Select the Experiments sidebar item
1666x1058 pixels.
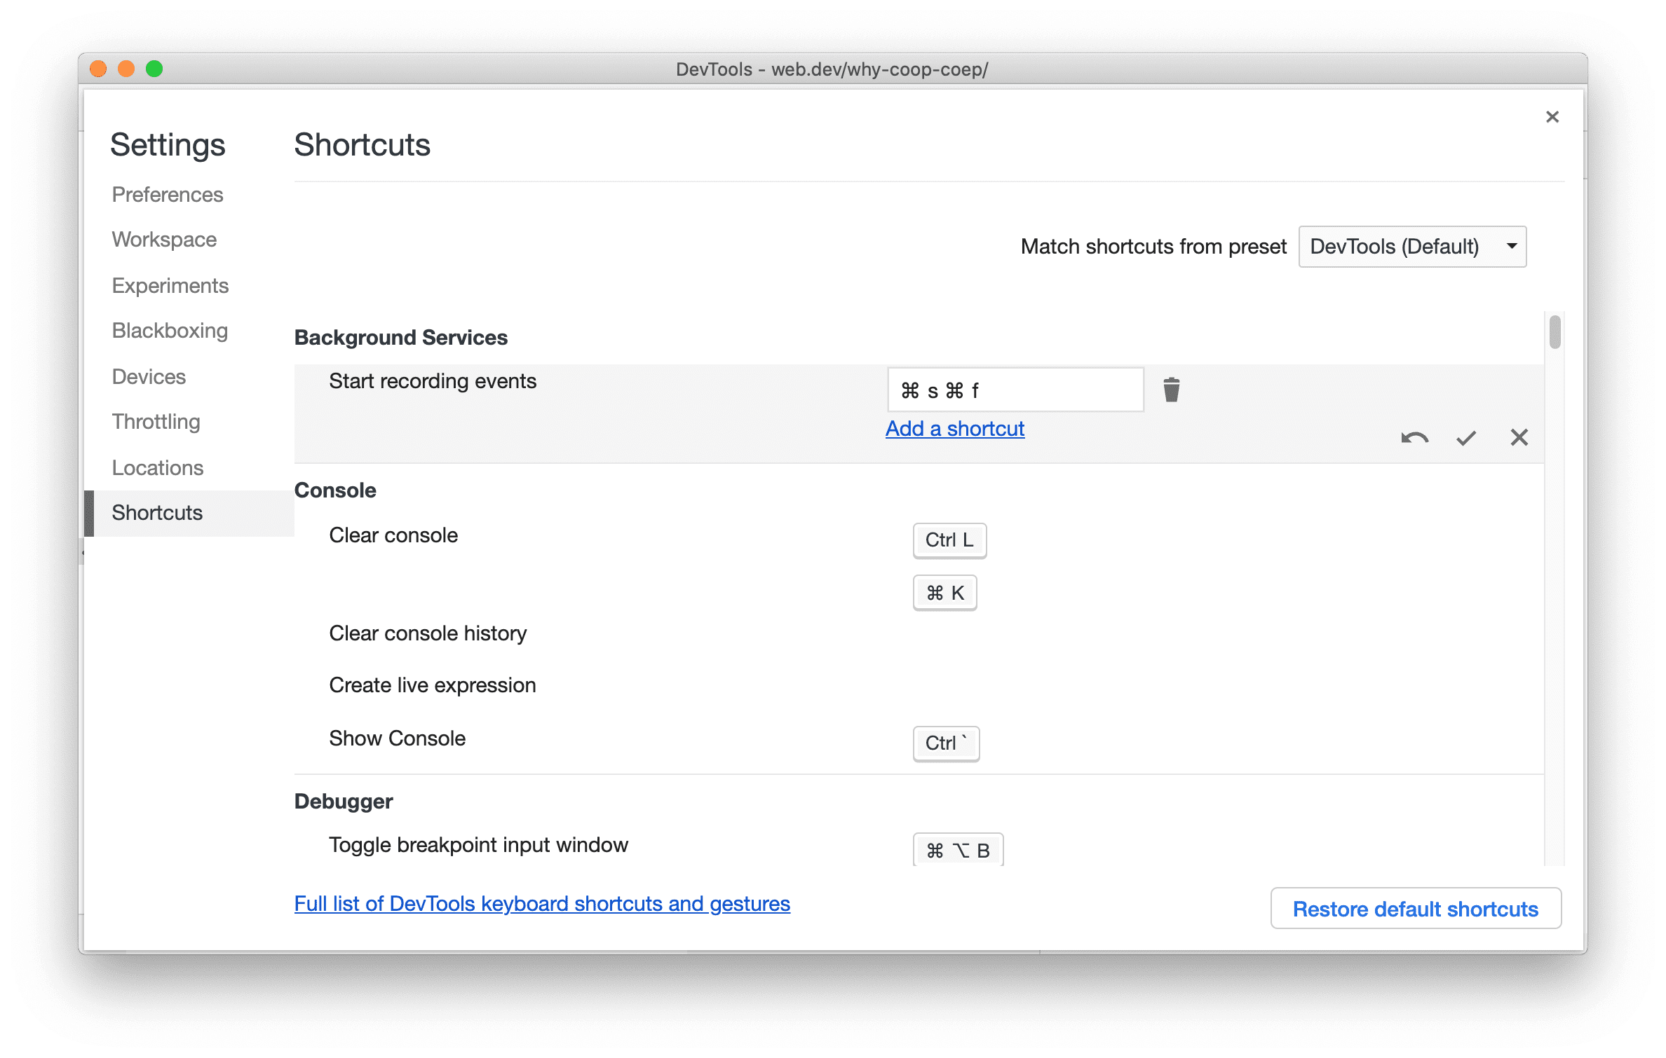click(170, 285)
